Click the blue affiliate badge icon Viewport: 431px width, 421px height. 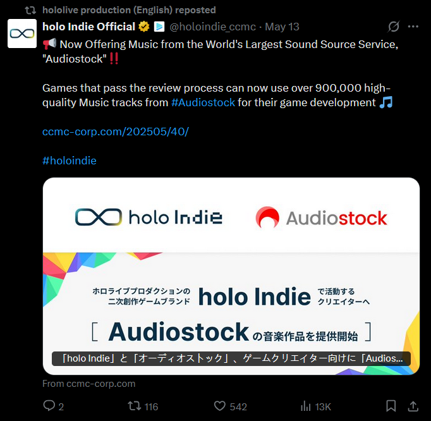(159, 27)
